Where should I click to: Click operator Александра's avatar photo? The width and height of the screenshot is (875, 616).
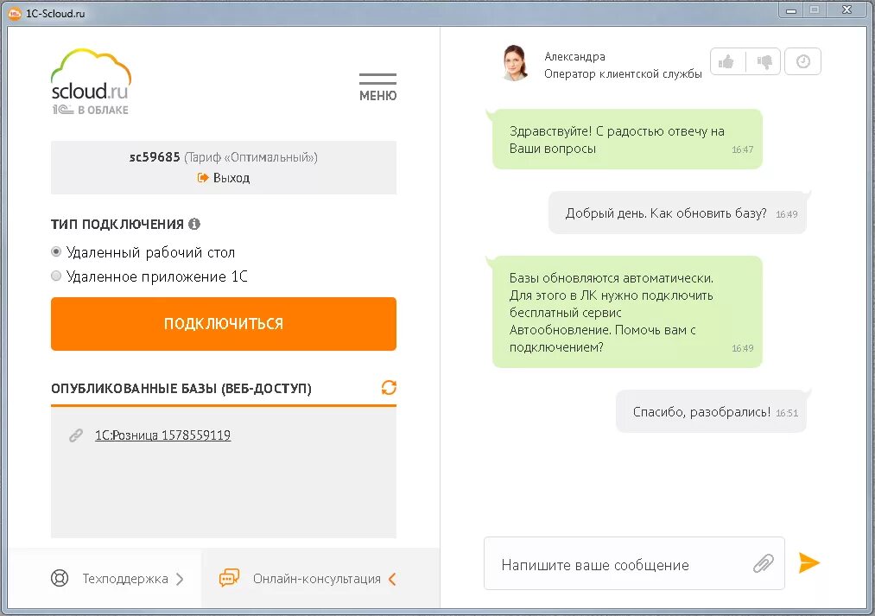tap(515, 62)
